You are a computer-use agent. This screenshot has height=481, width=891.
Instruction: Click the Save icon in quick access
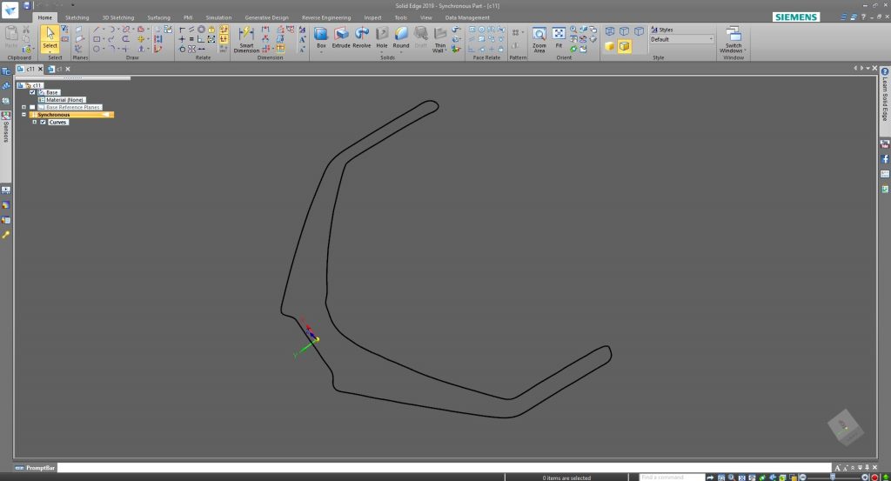(27, 5)
